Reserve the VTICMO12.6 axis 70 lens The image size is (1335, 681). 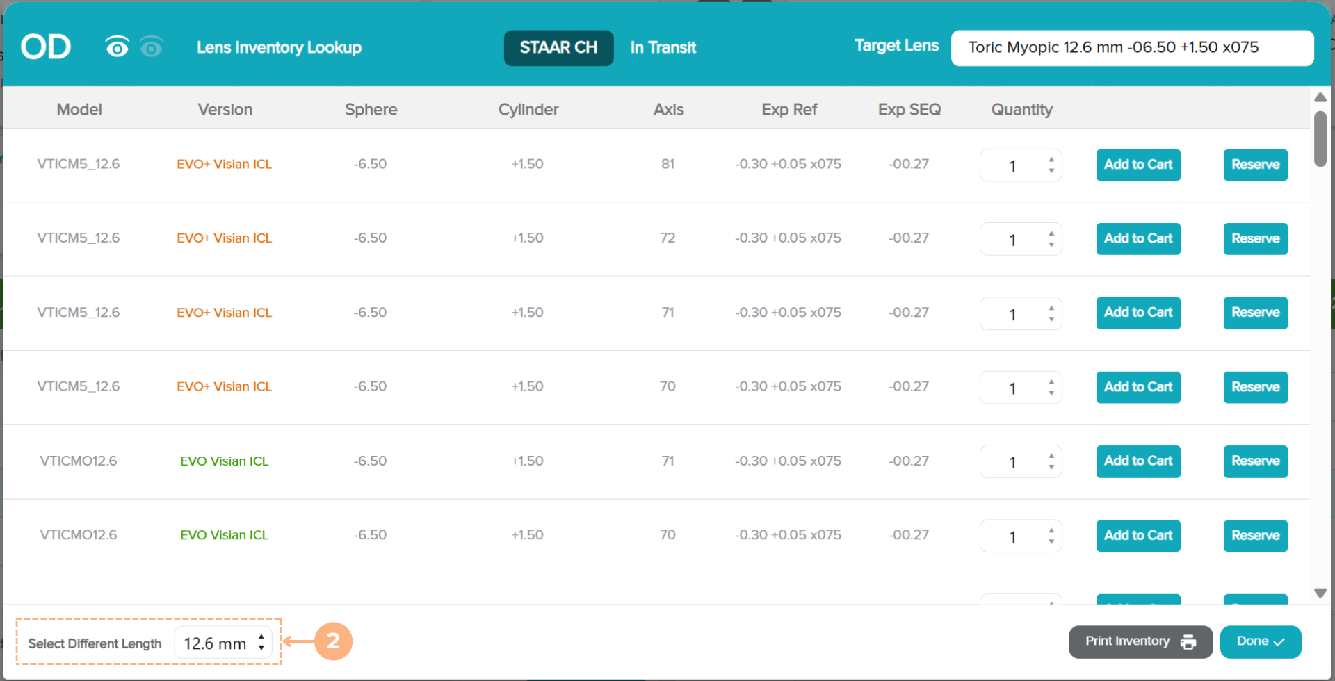[1255, 535]
